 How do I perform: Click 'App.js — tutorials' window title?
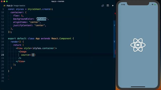tap(58, 1)
